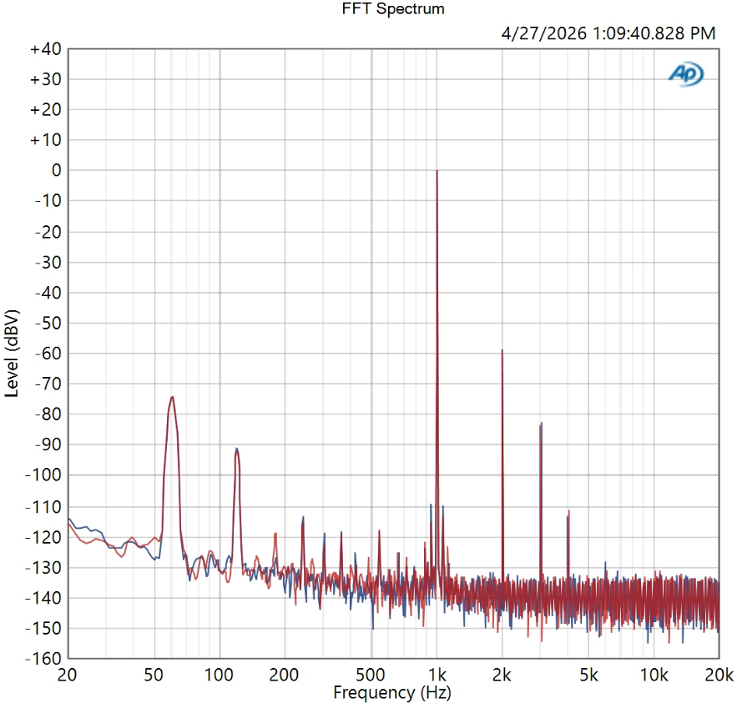Click the -40 tick on the level axis
Image resolution: width=737 pixels, height=703 pixels.
48,293
